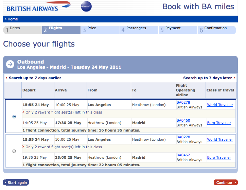This screenshot has width=246, height=190.
Task: Click the oneworld alliance globe icon
Action: pyautogui.click(x=86, y=6)
